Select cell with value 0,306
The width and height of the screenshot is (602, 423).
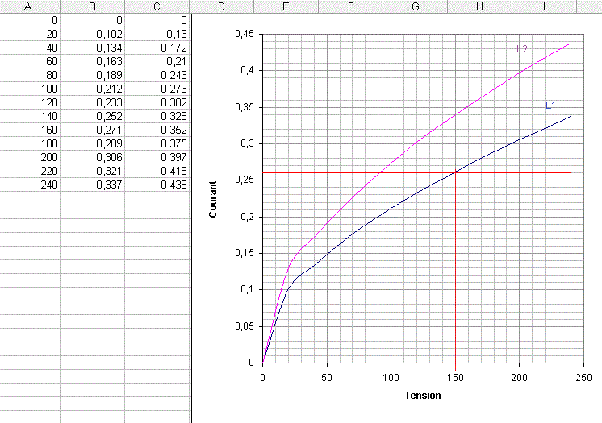pos(93,157)
